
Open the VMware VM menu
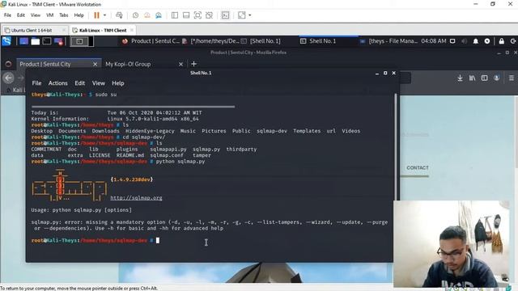[50, 15]
